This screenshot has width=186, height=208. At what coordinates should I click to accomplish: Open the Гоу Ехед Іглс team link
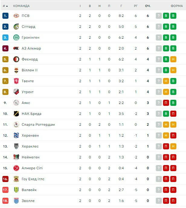pos(33,179)
